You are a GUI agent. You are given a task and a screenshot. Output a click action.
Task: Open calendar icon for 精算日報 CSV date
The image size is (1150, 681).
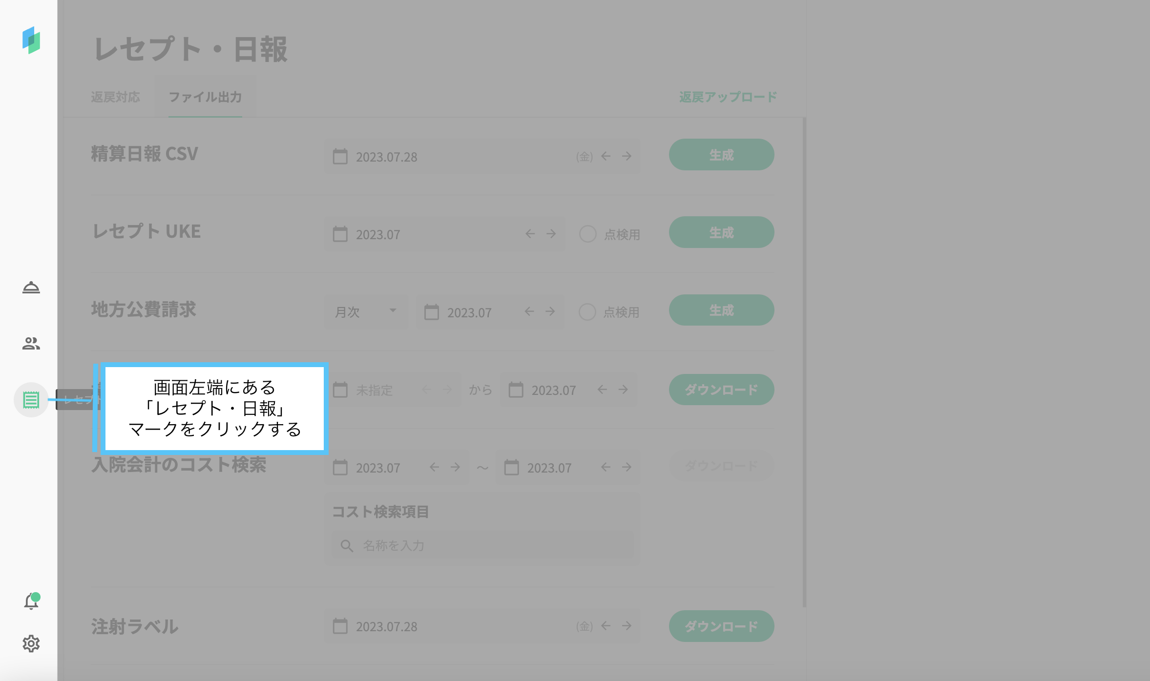click(340, 157)
